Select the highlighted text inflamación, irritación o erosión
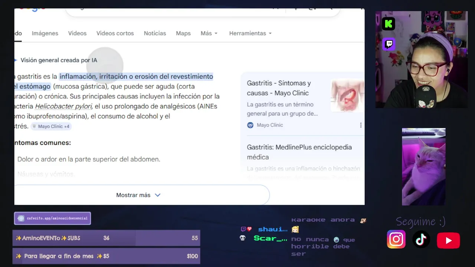Viewport: 475px width, 267px height. tap(136, 77)
